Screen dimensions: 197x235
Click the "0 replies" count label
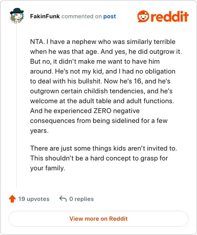(81, 199)
